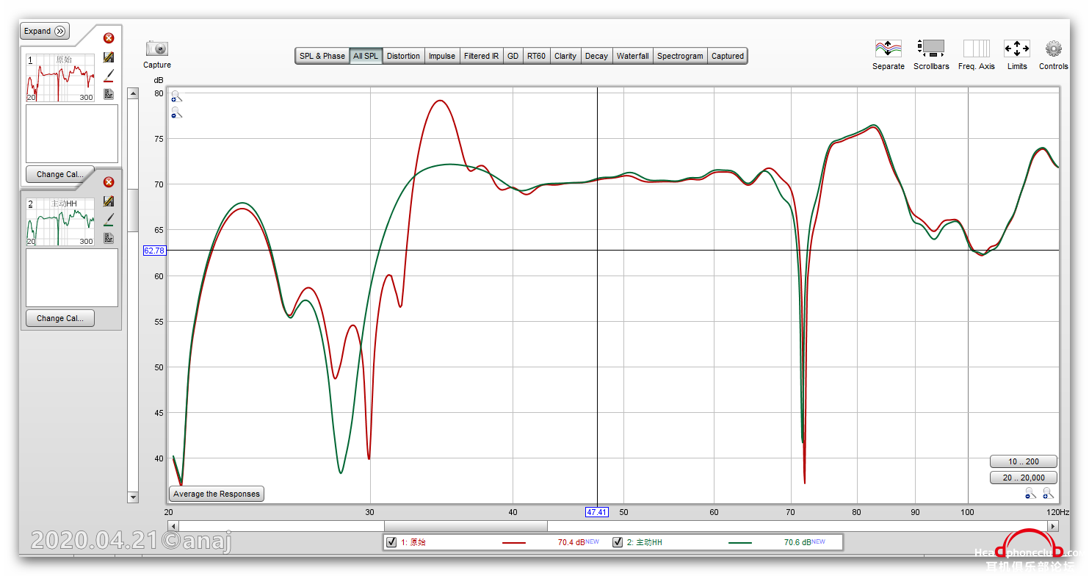Click the 47.41 Hz cursor value label

coord(596,512)
